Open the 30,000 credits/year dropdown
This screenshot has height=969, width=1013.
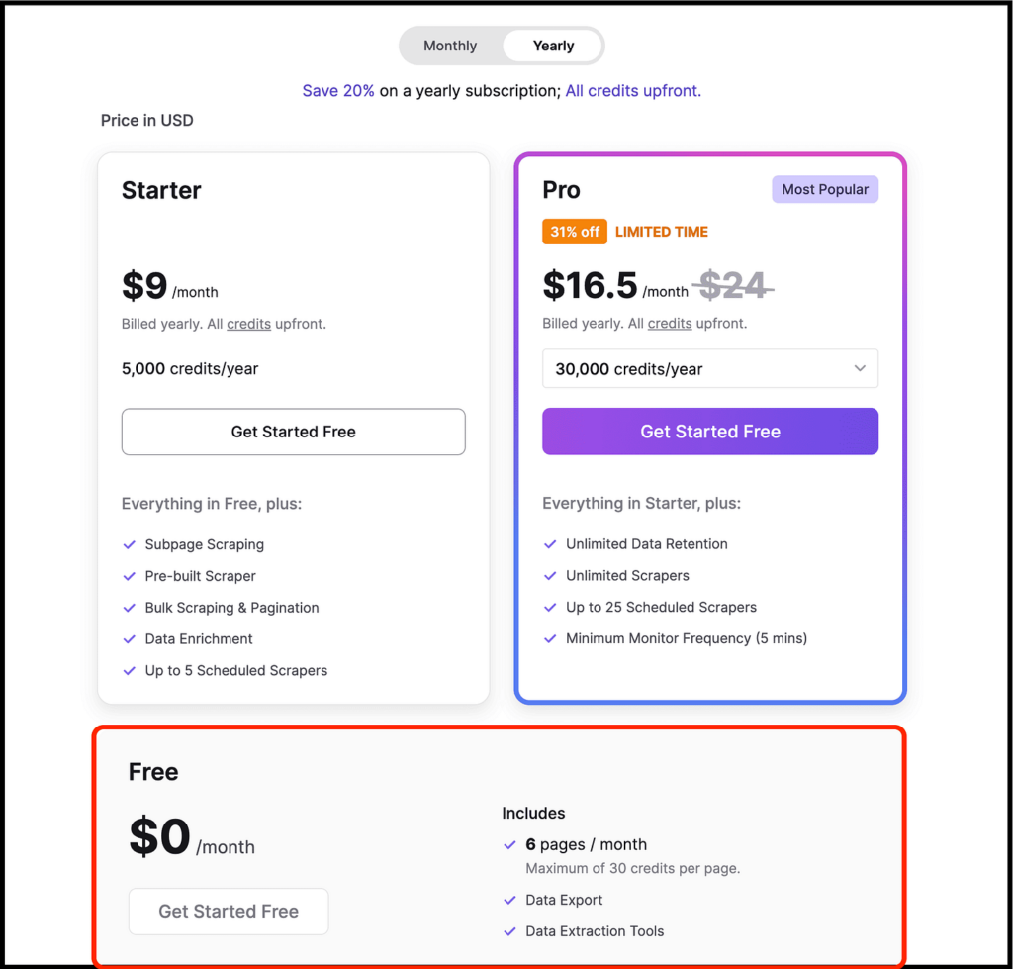click(x=709, y=368)
